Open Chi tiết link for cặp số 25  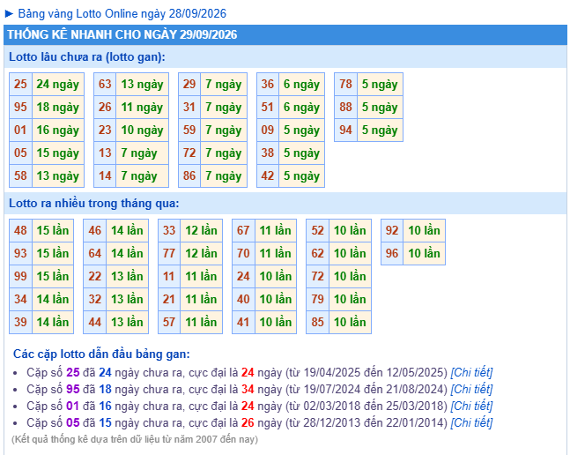471,372
